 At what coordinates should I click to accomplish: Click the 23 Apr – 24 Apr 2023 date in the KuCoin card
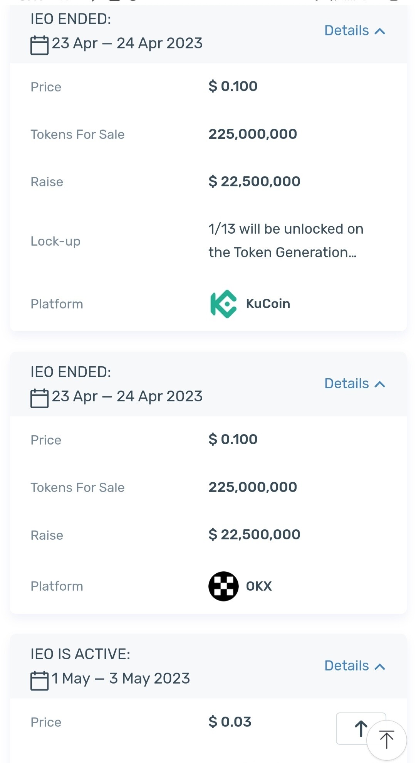127,43
